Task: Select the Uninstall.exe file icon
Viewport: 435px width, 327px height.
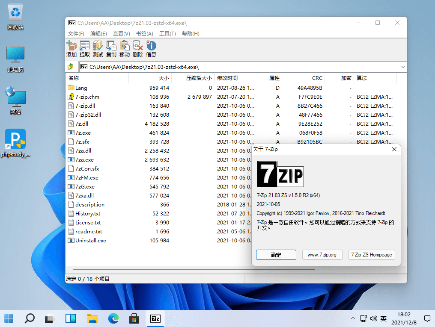Action: click(x=71, y=240)
